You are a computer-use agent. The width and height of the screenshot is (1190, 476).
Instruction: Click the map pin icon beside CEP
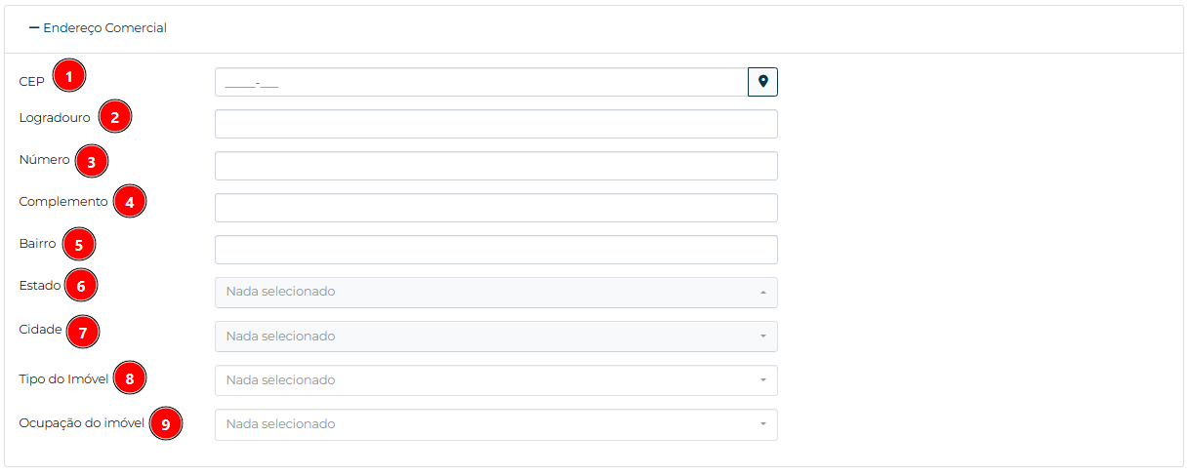(762, 82)
